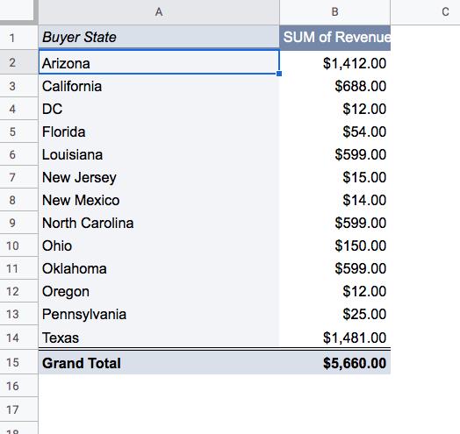
Task: Click the Texas row label cell
Action: tap(159, 338)
